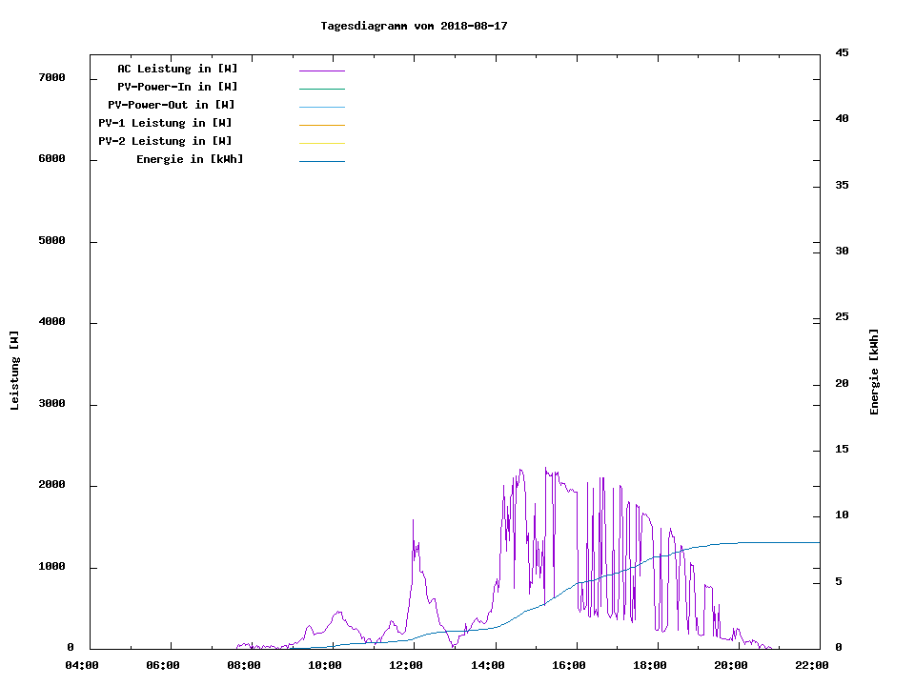Click the 7000 label on power axis
The width and height of the screenshot is (915, 686).
[x=51, y=77]
